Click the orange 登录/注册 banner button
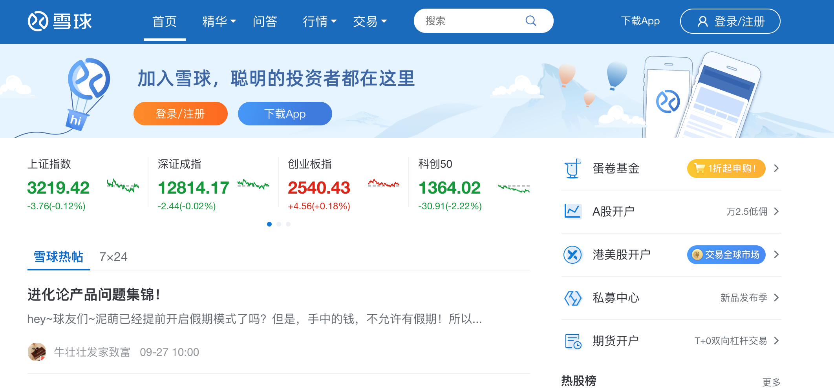The width and height of the screenshot is (834, 388). [180, 114]
